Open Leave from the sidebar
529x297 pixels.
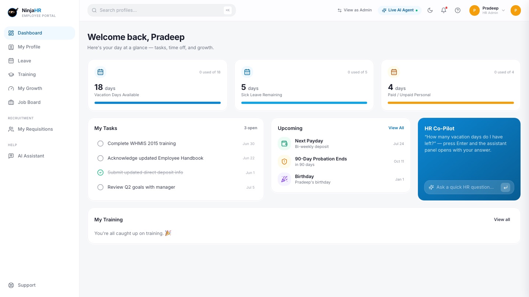click(x=40, y=61)
